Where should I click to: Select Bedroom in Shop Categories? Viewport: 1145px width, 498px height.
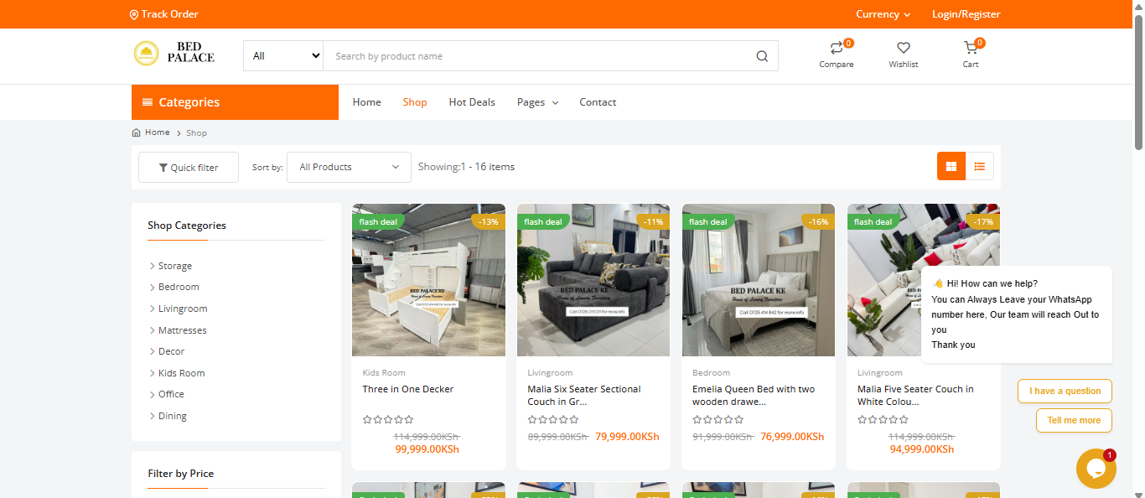[x=179, y=287]
